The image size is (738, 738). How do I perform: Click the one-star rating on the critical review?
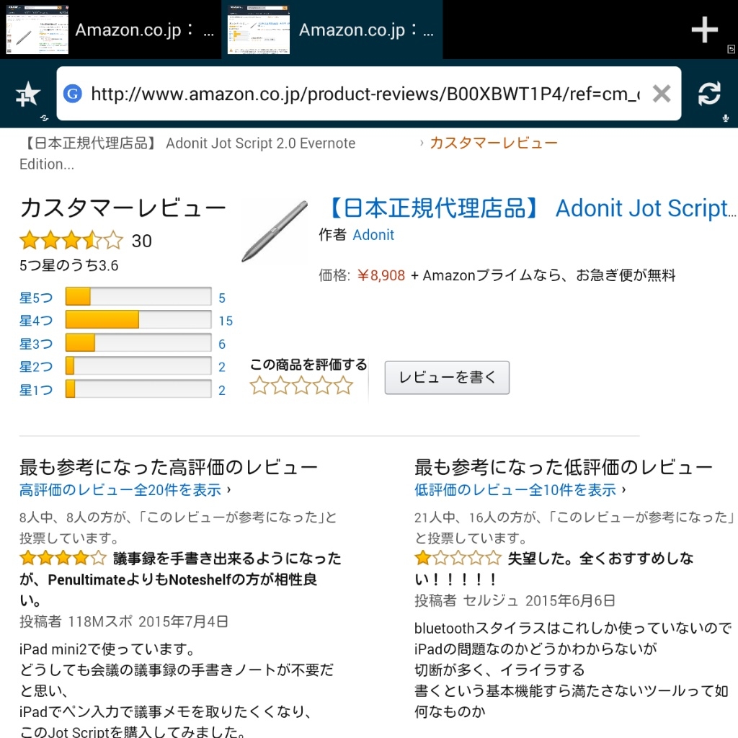tap(458, 558)
